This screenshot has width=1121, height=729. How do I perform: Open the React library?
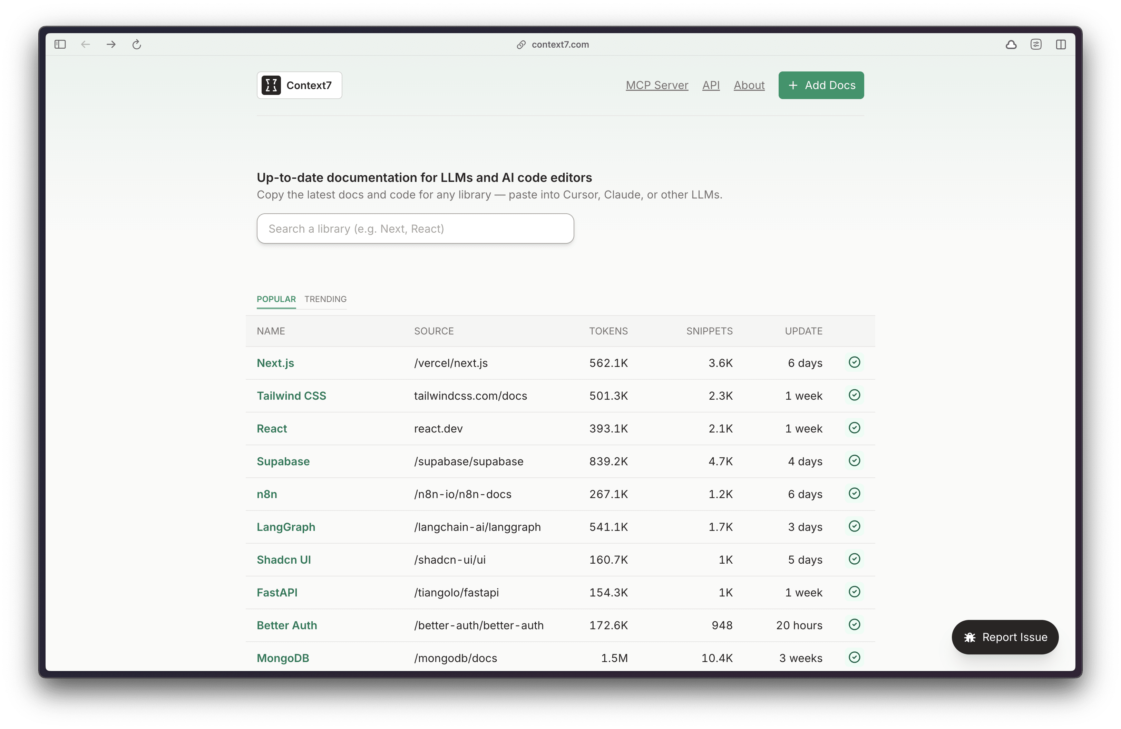pos(272,429)
